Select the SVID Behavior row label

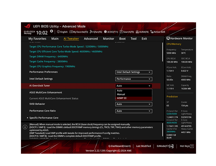coord(37,104)
